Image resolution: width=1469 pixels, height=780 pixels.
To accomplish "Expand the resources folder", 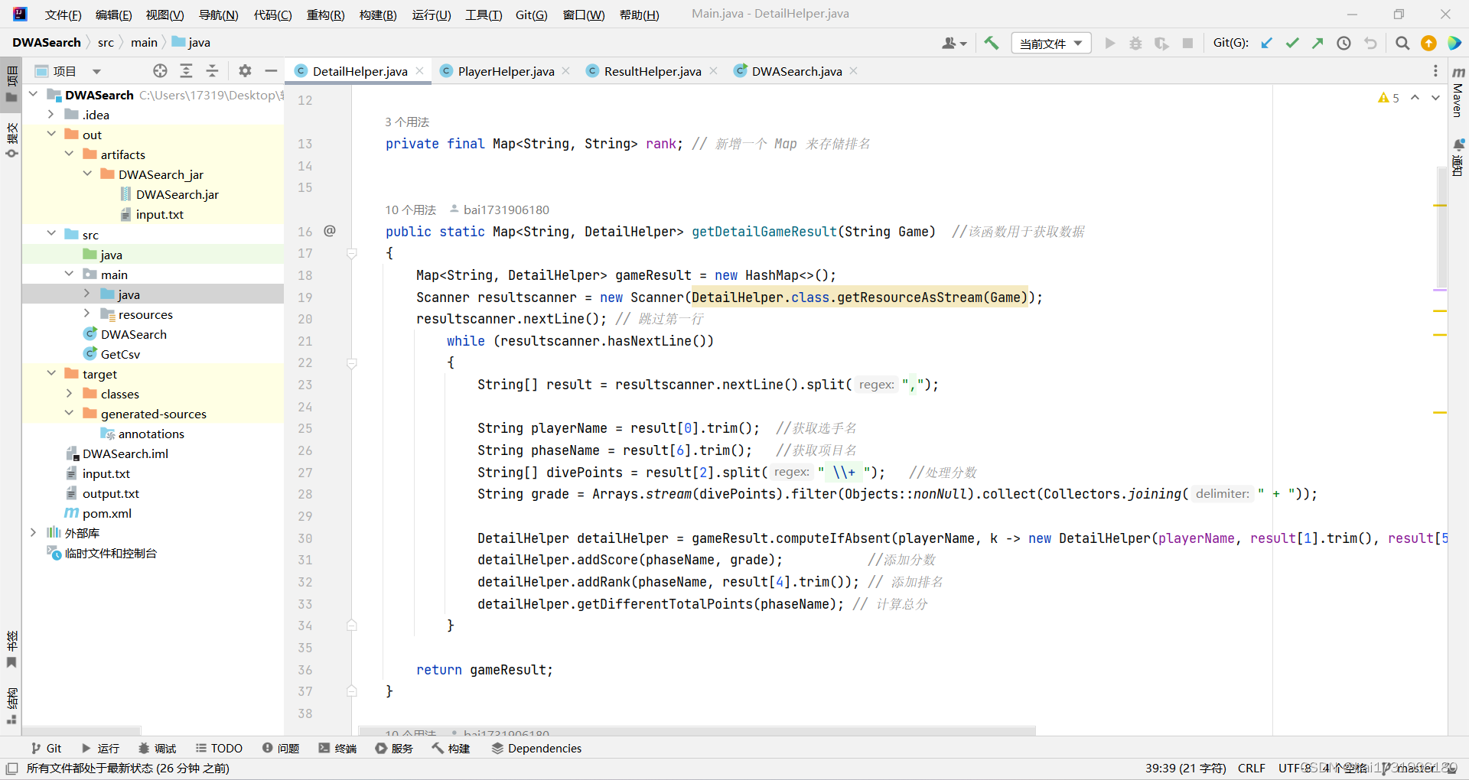I will pos(86,314).
